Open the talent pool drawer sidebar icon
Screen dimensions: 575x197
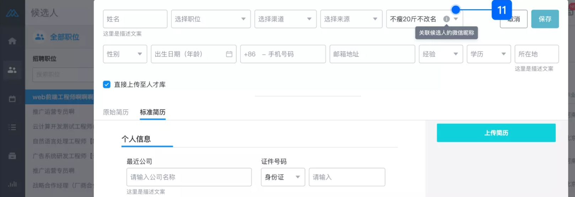(x=12, y=156)
